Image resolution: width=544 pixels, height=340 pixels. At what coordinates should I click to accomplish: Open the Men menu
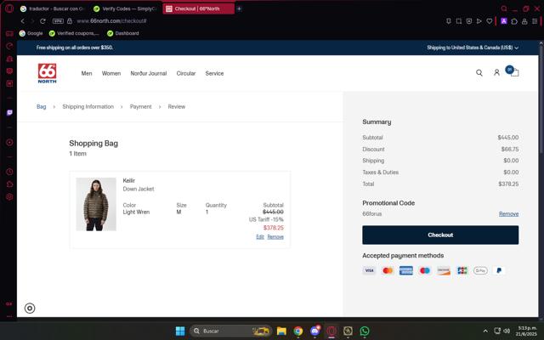(87, 73)
